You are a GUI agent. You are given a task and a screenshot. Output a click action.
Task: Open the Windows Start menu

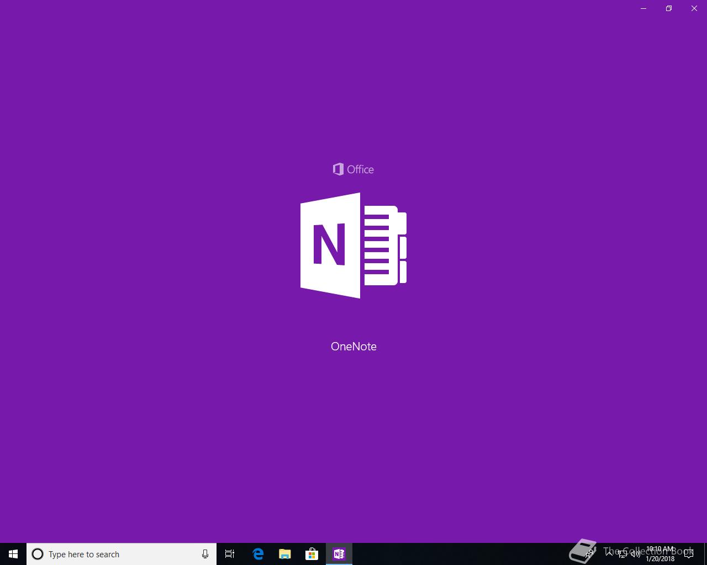[x=13, y=554]
